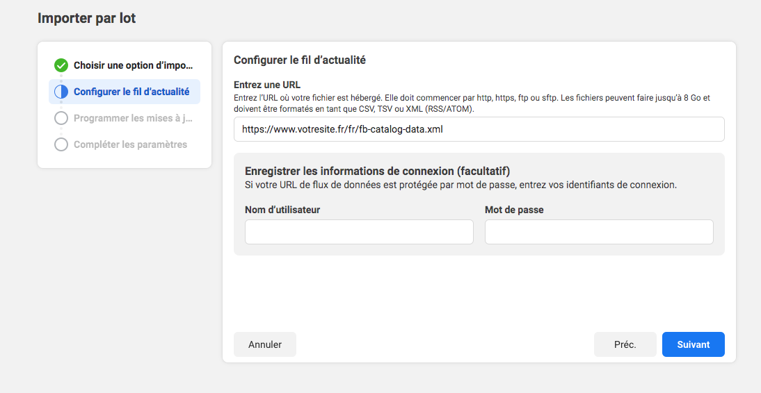This screenshot has height=393, width=761.
Task: Focus the Mot de passe text box
Action: 599,232
